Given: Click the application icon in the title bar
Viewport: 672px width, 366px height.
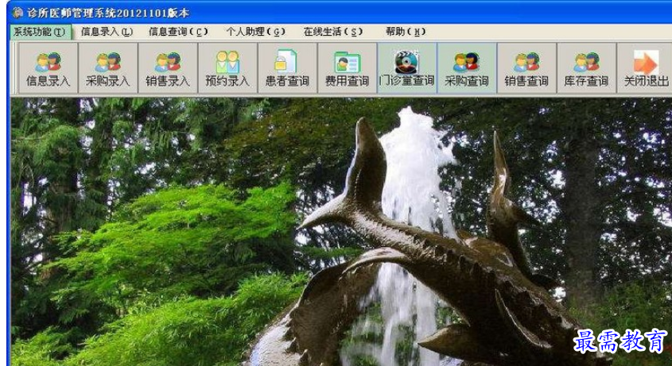Looking at the screenshot, I should (x=17, y=13).
